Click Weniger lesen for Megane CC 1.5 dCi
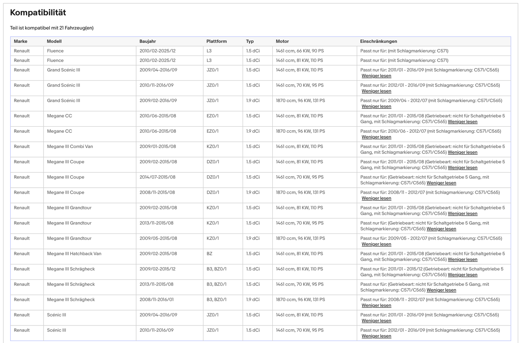 [462, 122]
